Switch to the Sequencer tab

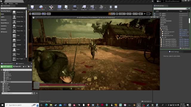(x=20, y=64)
